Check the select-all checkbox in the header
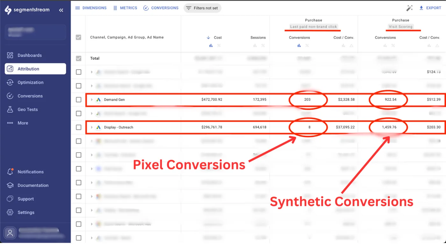Image resolution: width=446 pixels, height=250 pixels. 78,37
